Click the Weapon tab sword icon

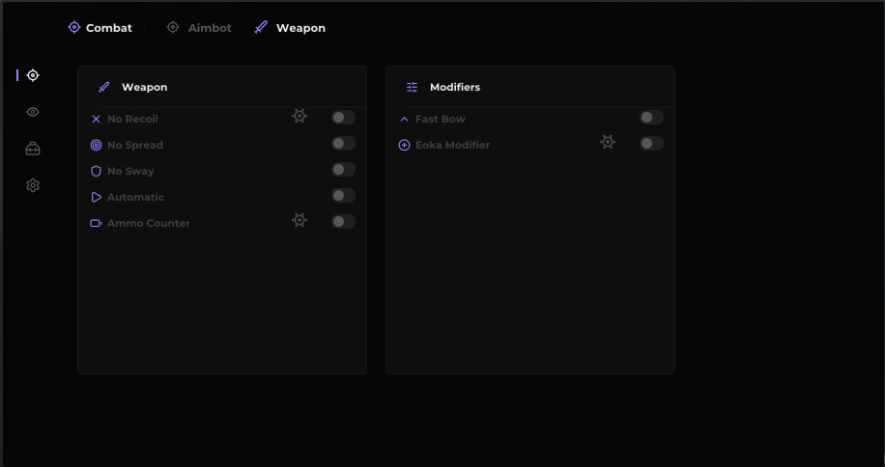pos(261,27)
